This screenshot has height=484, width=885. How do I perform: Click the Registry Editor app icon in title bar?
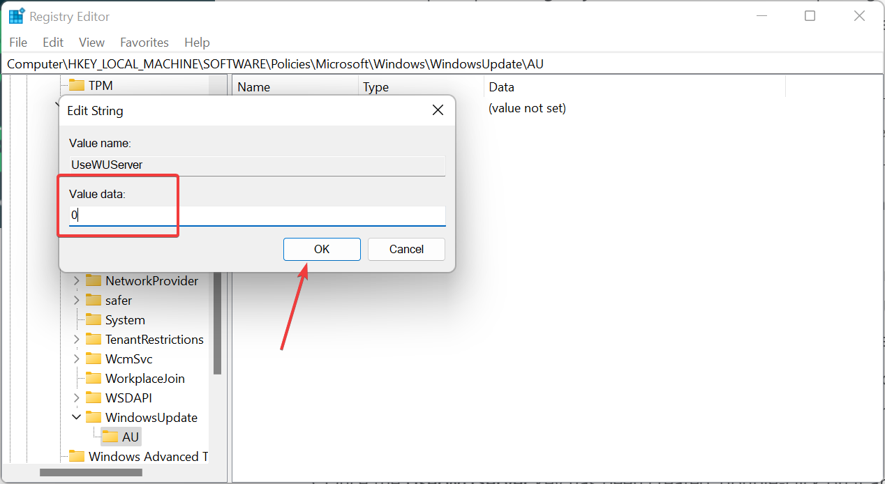click(x=17, y=16)
